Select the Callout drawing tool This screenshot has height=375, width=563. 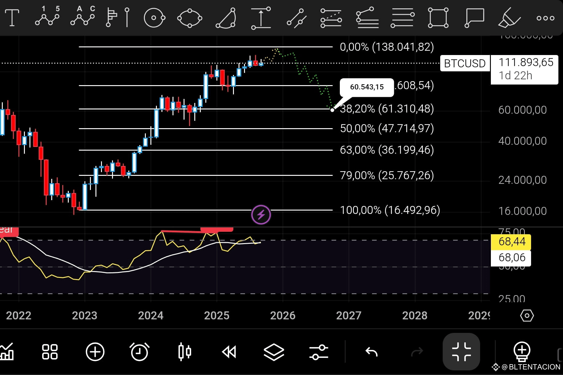474,18
